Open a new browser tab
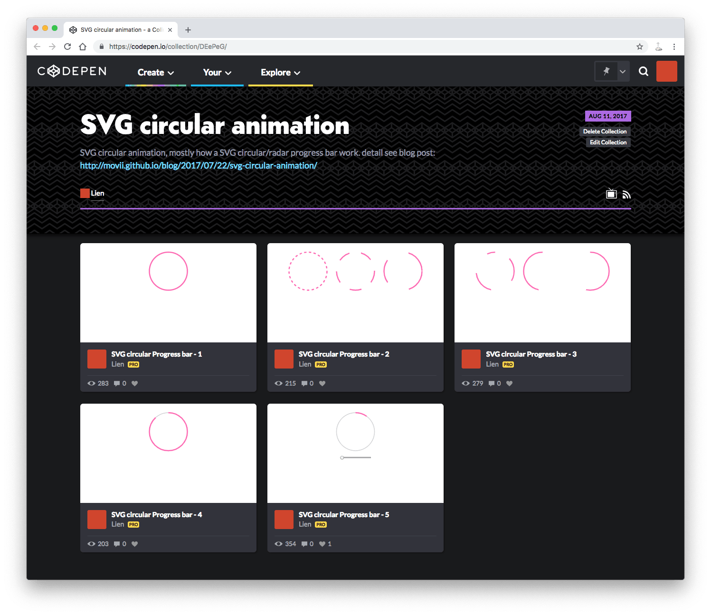This screenshot has height=615, width=711. 188,30
